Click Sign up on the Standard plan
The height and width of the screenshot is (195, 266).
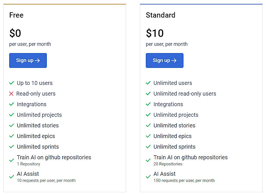(x=165, y=60)
